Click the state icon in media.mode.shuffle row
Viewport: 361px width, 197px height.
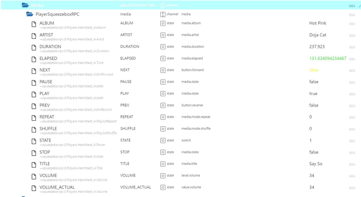pyautogui.click(x=163, y=129)
